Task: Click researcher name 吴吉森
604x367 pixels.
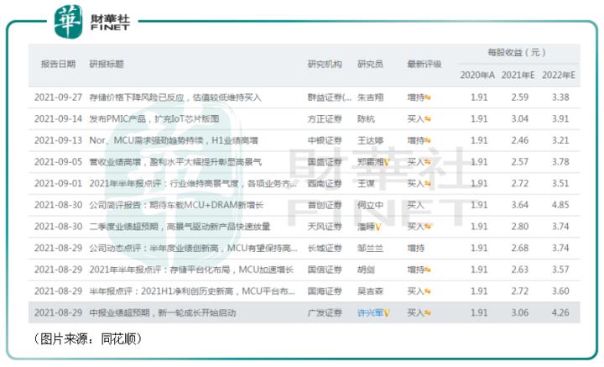Action: coord(370,291)
